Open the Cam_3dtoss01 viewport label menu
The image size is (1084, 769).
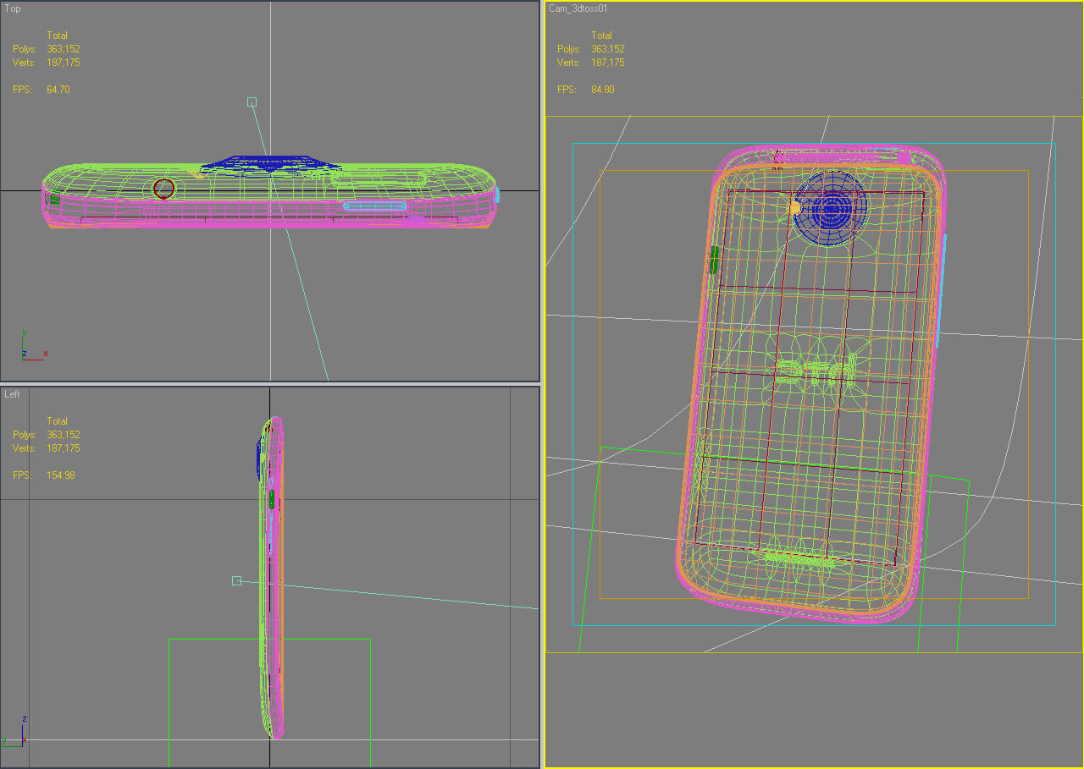click(578, 8)
